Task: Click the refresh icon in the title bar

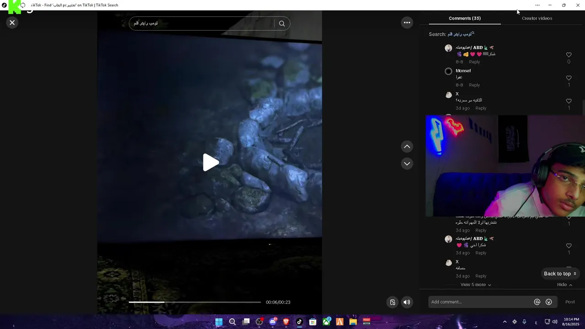Action: point(23,5)
